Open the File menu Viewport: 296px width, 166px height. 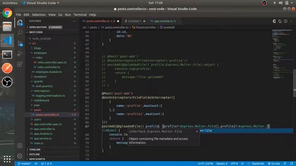[18, 15]
